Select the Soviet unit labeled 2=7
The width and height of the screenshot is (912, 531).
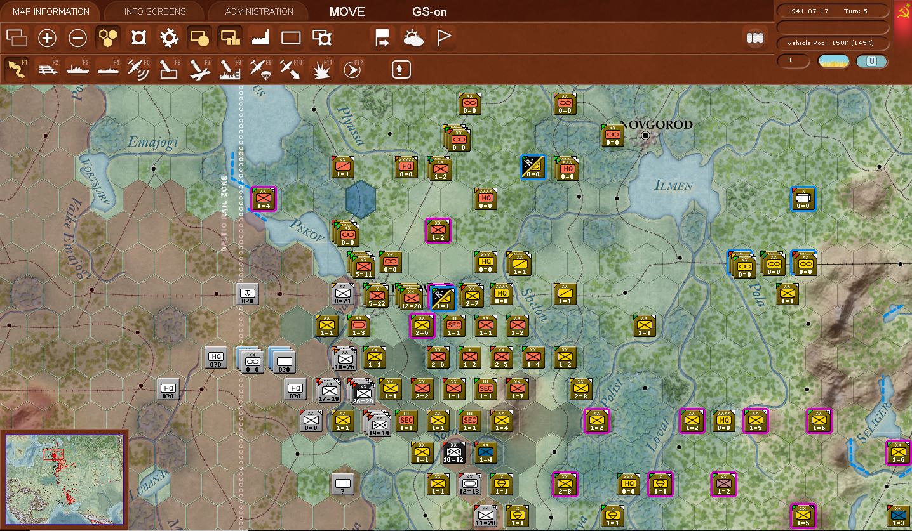point(471,296)
